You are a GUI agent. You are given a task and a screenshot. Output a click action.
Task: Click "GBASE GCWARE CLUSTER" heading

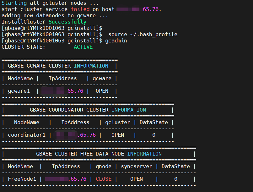39,66
